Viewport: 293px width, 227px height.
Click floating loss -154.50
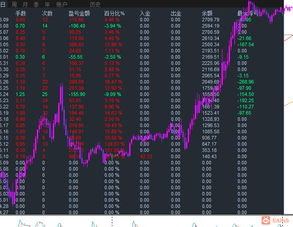pos(245,94)
